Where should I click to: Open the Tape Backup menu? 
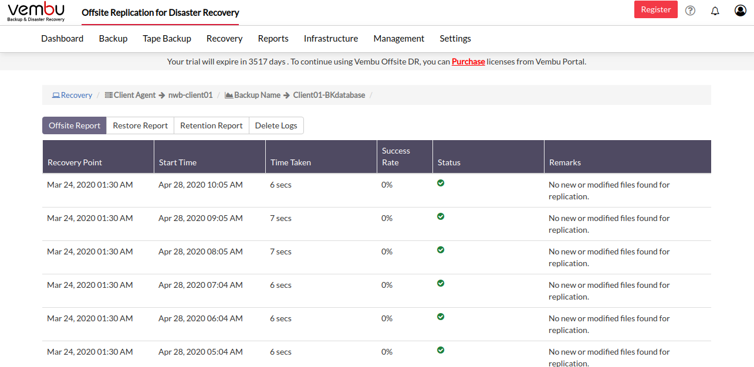pos(167,39)
